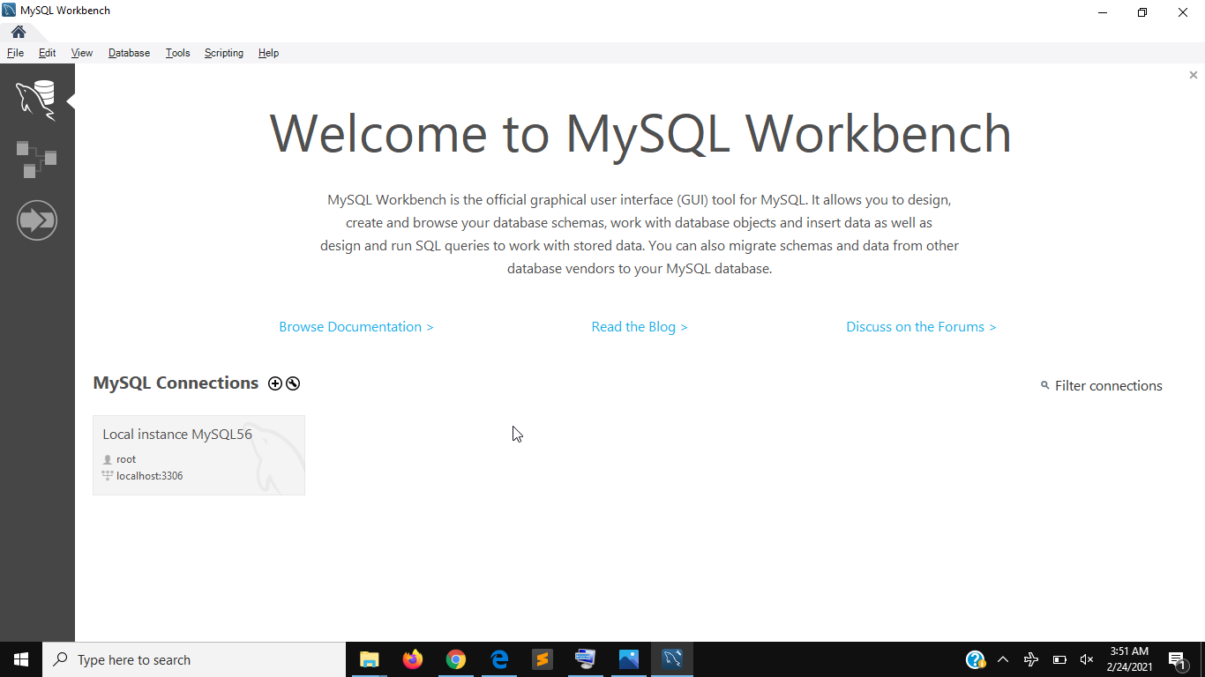The height and width of the screenshot is (677, 1205).
Task: Open Firefox from the taskbar
Action: tap(412, 659)
